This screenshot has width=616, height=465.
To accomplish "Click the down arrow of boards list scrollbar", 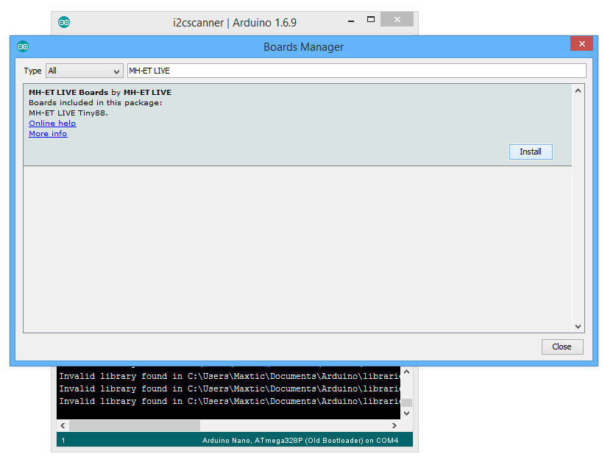I will [578, 327].
